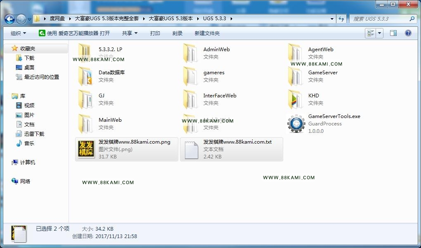The height and width of the screenshot is (248, 421).
Task: Select 库 in the navigation pane
Action: (x=23, y=96)
